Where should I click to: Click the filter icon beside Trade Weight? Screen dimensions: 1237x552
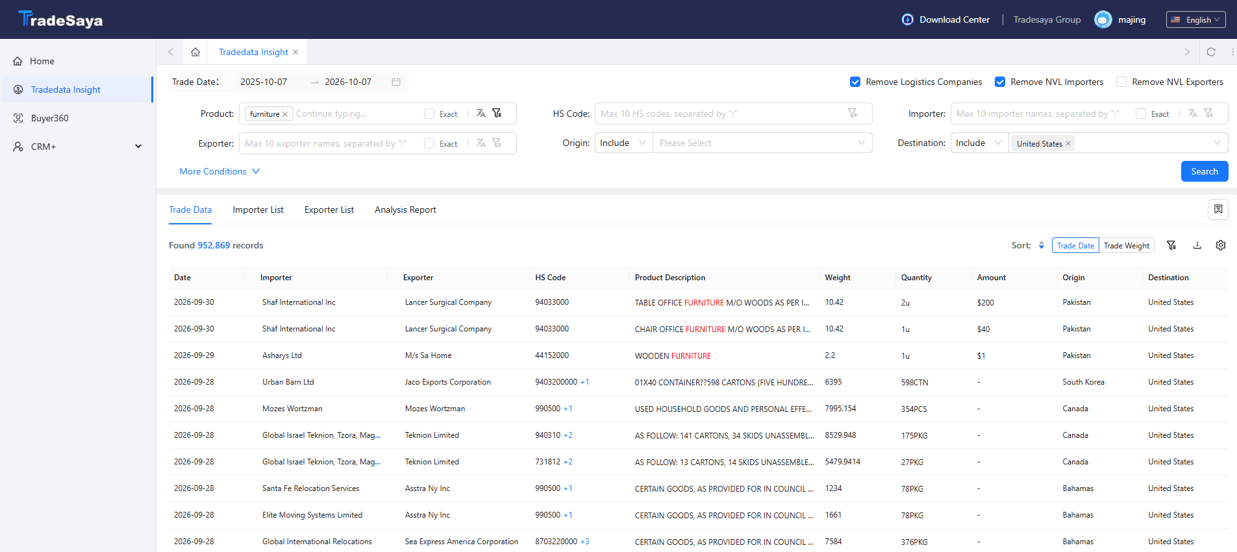(x=1171, y=245)
